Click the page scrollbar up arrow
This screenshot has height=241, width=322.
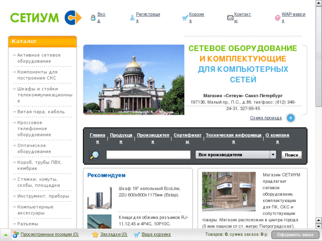(319, 3)
